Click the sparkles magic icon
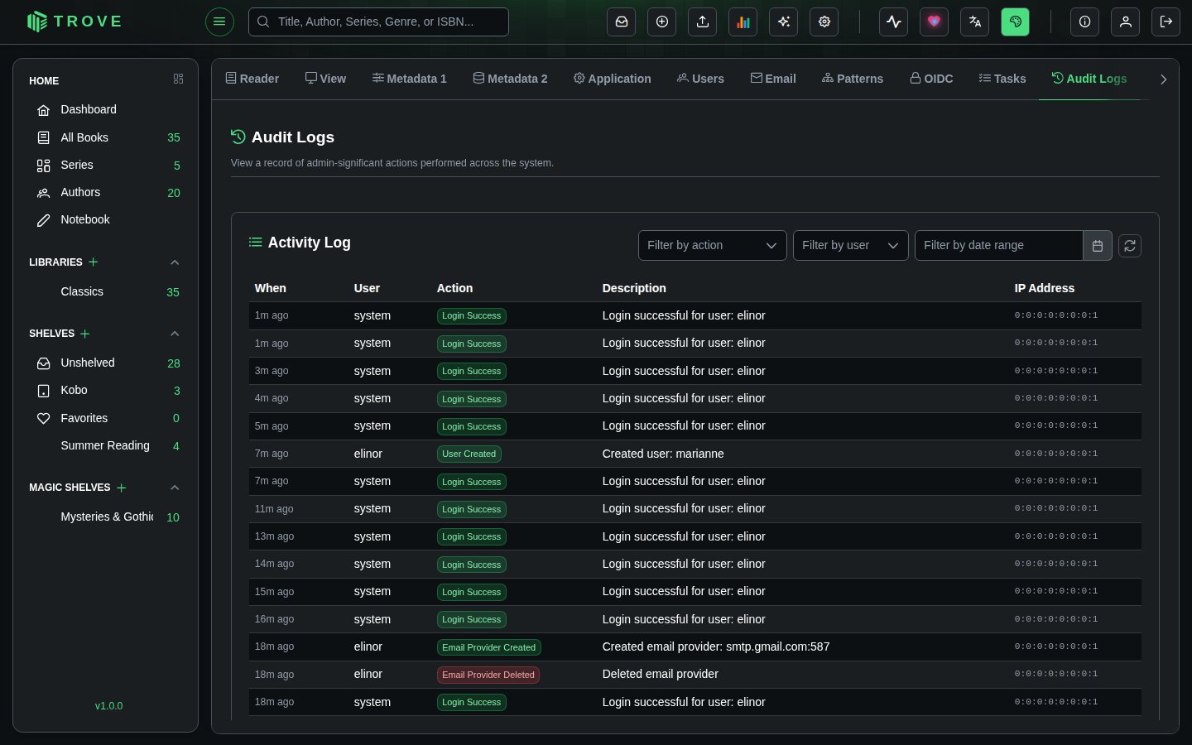The height and width of the screenshot is (745, 1192). 784,22
